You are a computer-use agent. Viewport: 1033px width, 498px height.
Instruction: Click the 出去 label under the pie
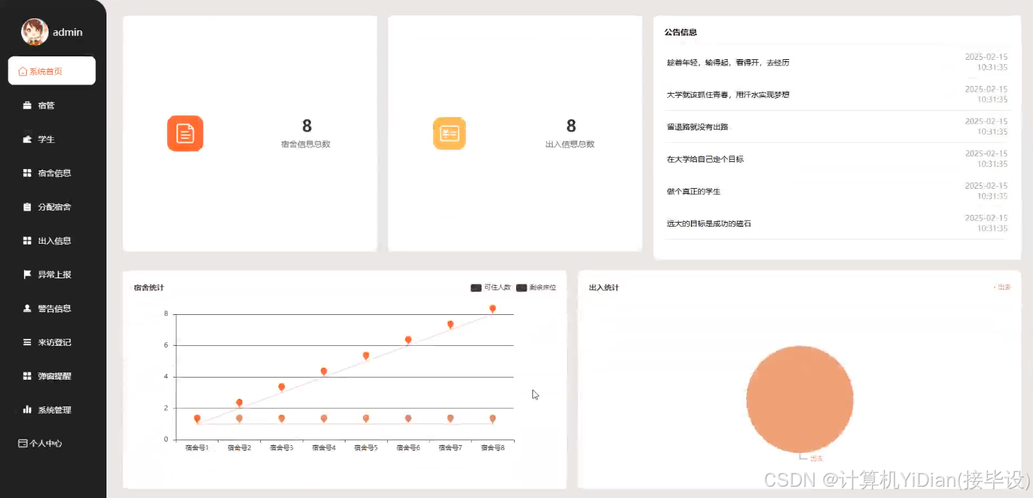pos(817,459)
